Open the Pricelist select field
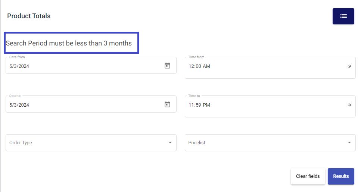 (265, 143)
